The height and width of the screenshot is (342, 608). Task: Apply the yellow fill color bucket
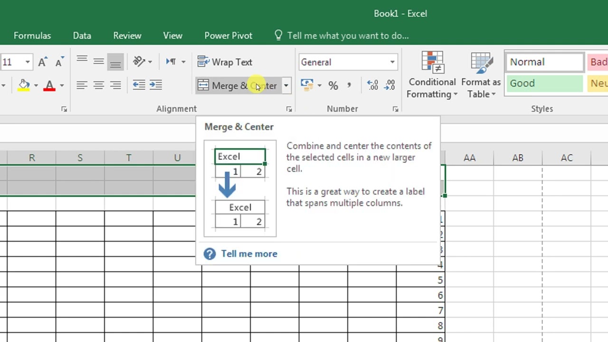click(x=24, y=85)
